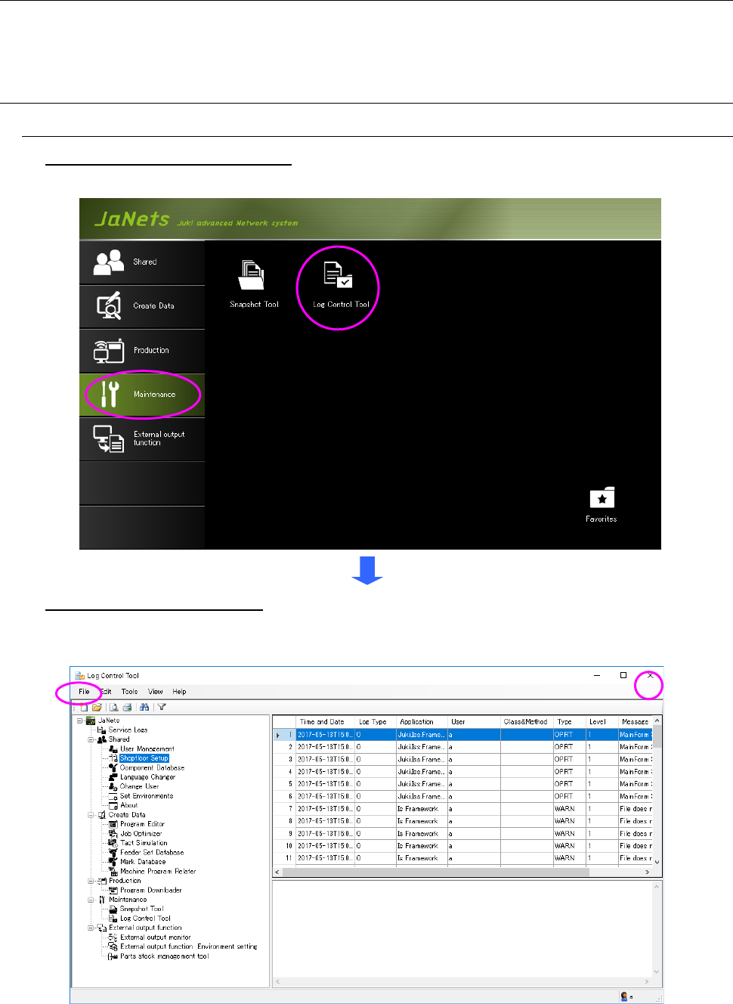
Task: Click the Log Type column header
Action: pos(376,722)
